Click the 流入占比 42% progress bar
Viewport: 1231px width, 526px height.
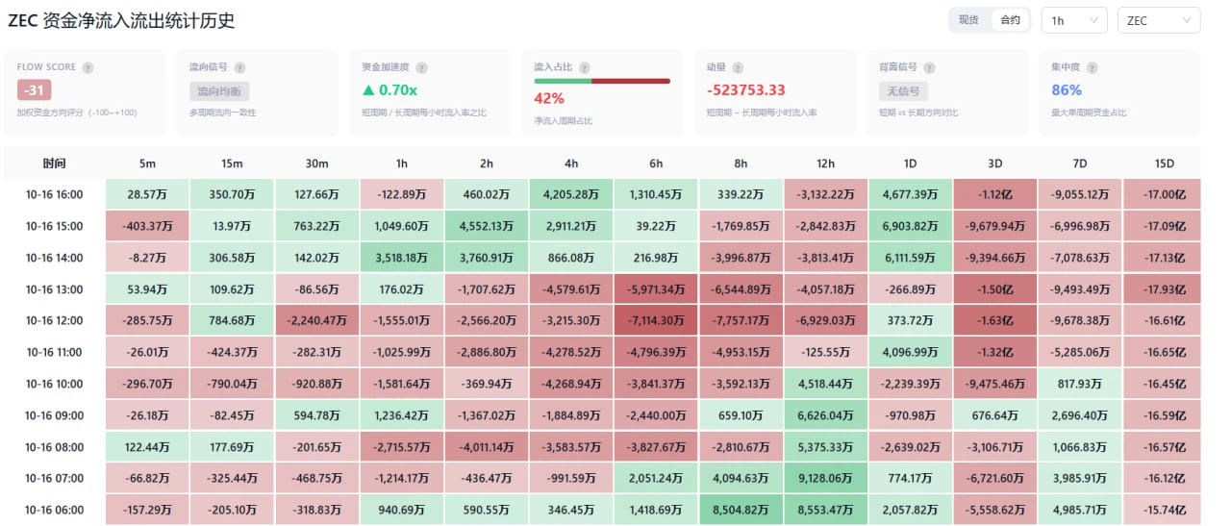pyautogui.click(x=602, y=82)
